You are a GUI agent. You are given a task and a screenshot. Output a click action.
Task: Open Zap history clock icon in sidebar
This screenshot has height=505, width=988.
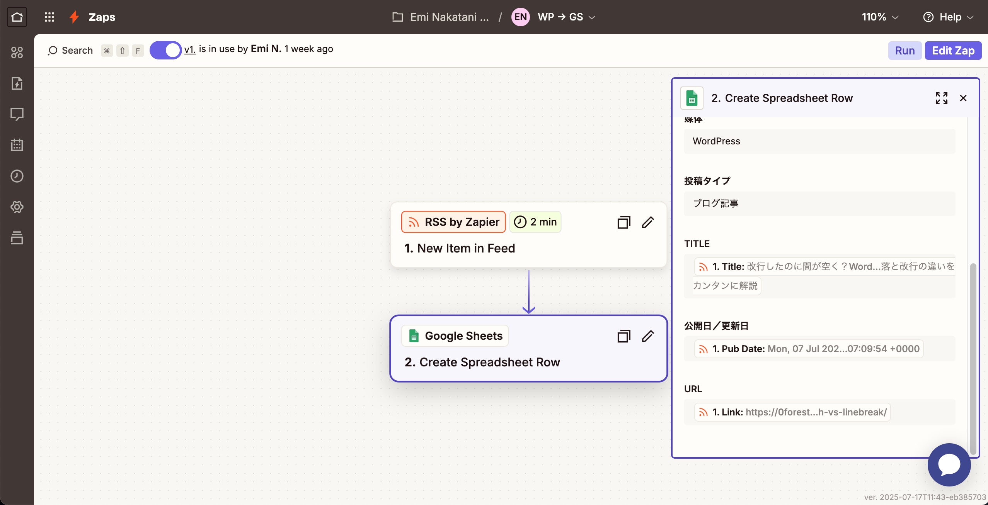coord(17,176)
